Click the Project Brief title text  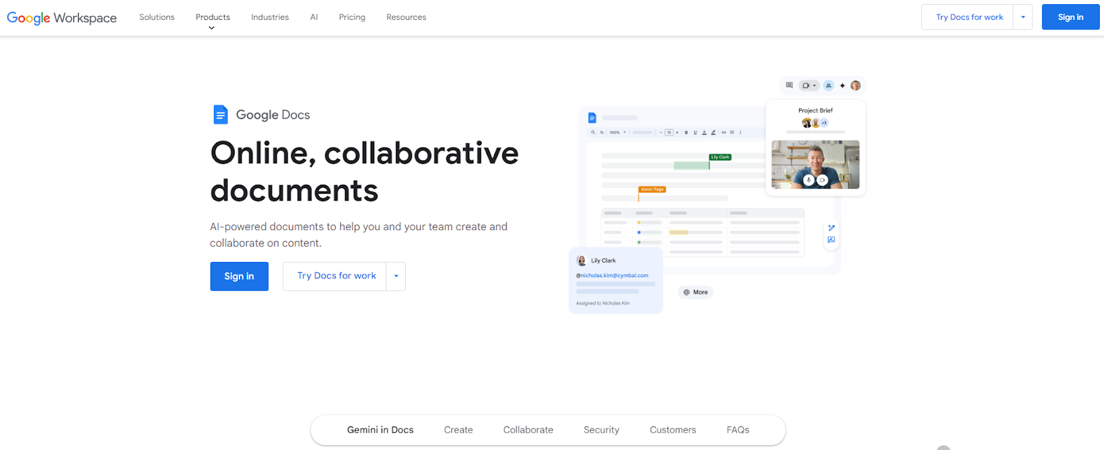(x=816, y=110)
